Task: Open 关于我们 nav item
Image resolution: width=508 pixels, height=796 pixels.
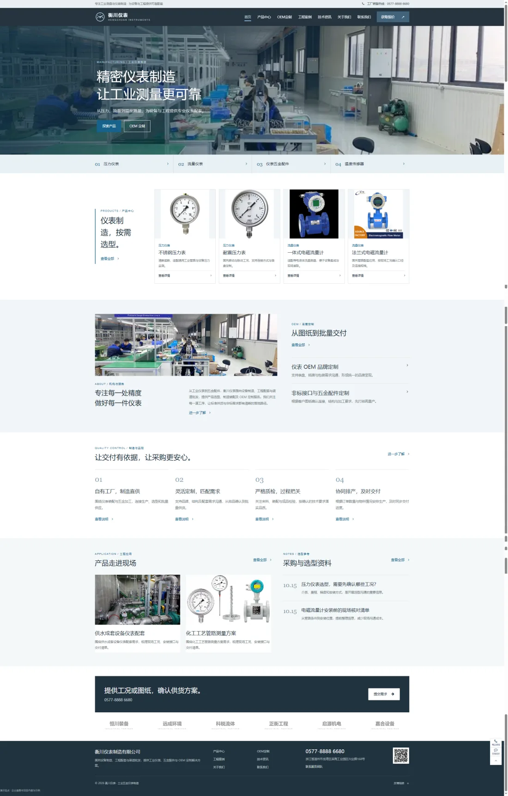Action: pos(344,17)
